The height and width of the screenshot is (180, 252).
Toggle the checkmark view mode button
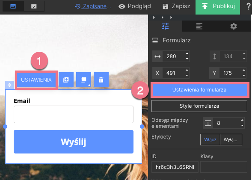coord(34,6)
